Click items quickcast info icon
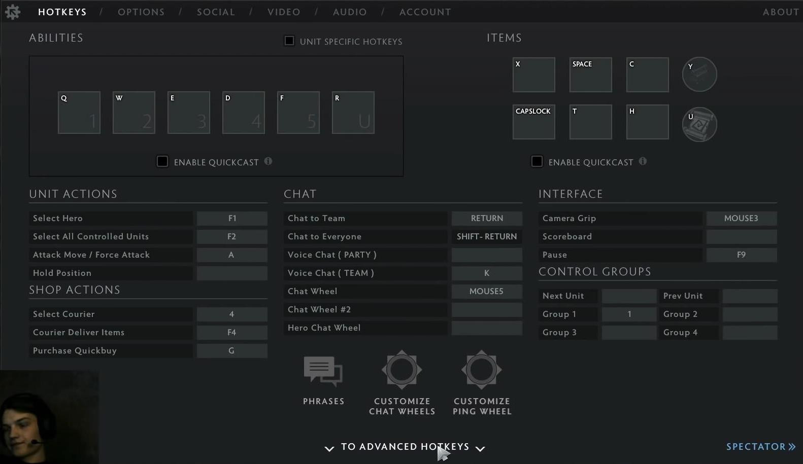This screenshot has width=803, height=464. click(x=643, y=161)
